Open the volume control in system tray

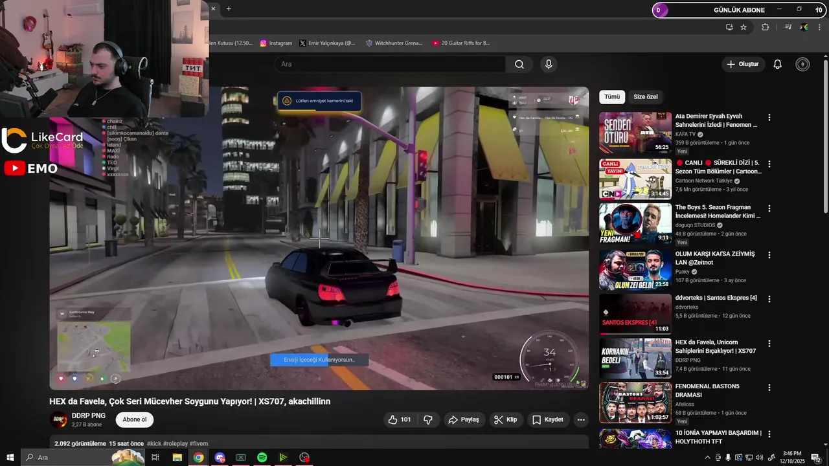tap(760, 458)
